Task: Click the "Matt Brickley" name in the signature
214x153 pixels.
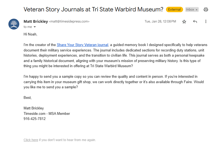Action: pos(34,108)
